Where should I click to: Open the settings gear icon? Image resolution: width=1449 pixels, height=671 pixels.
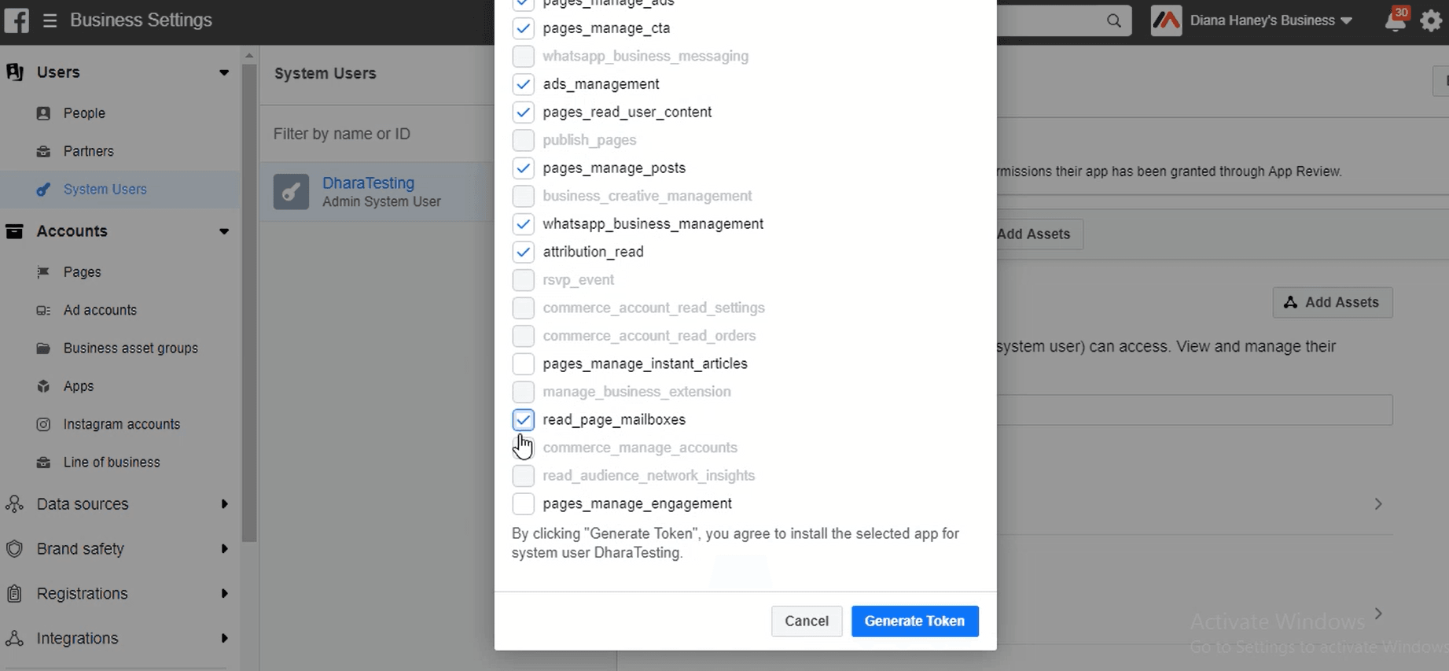[1432, 20]
